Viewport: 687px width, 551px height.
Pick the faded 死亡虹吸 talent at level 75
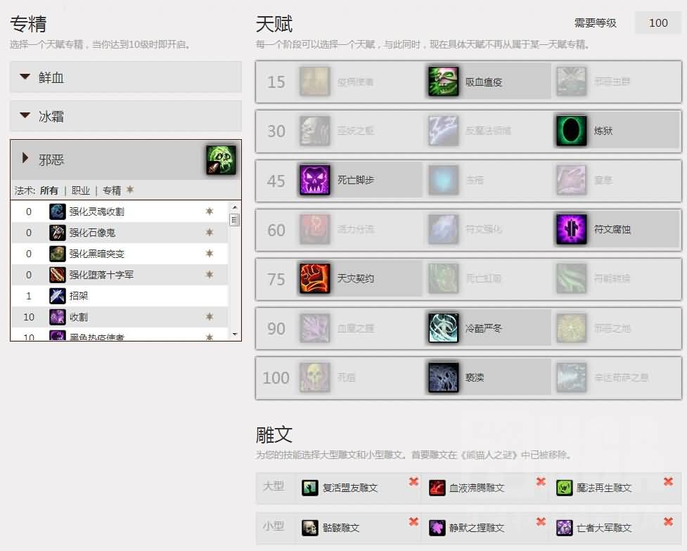(x=487, y=278)
